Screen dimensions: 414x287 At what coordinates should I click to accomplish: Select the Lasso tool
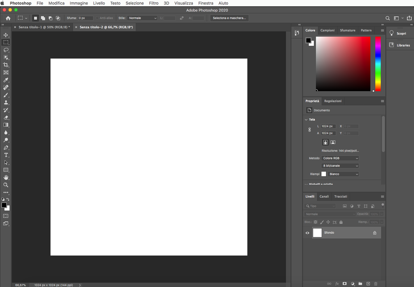point(6,50)
